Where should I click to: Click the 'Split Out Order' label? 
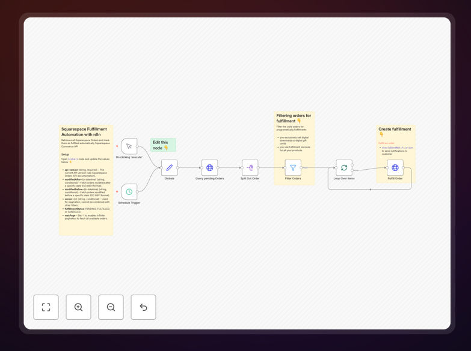250,178
